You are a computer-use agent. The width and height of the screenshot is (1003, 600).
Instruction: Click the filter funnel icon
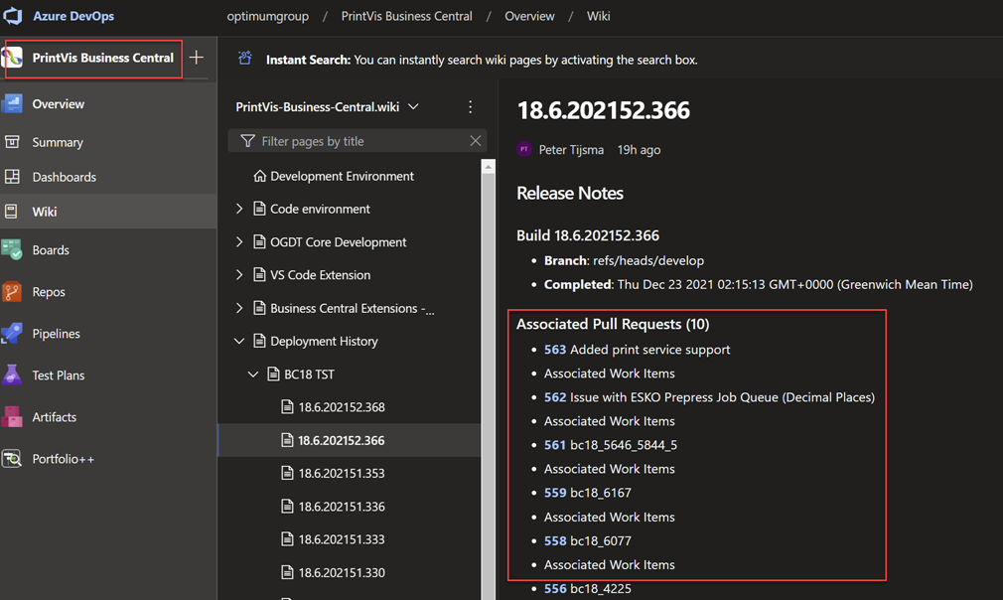click(x=247, y=141)
